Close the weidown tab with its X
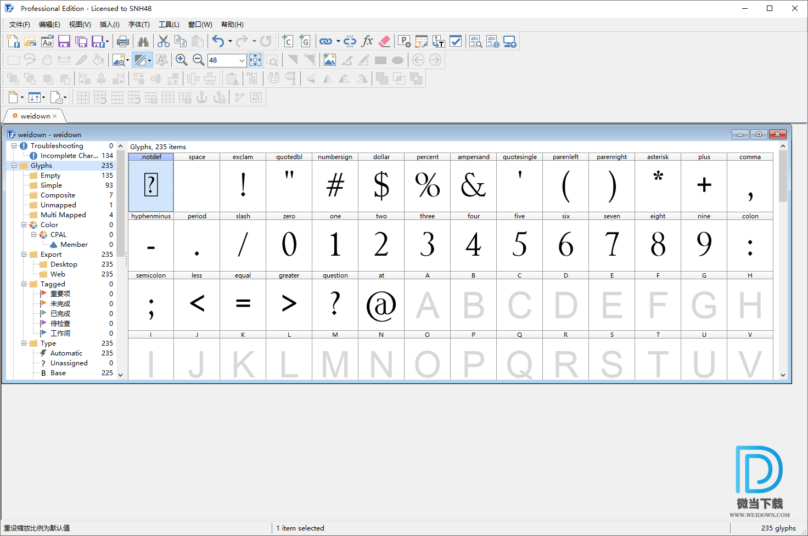808x536 pixels. pos(55,116)
